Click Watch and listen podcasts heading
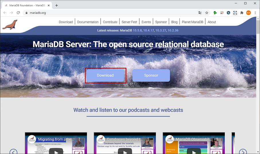This screenshot has width=260, height=154. click(128, 110)
